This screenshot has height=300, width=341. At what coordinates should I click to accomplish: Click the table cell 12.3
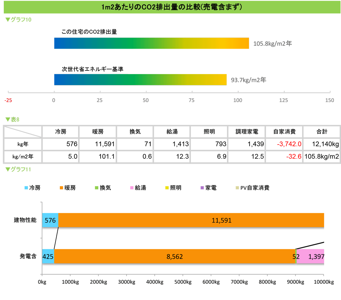pyautogui.click(x=172, y=156)
